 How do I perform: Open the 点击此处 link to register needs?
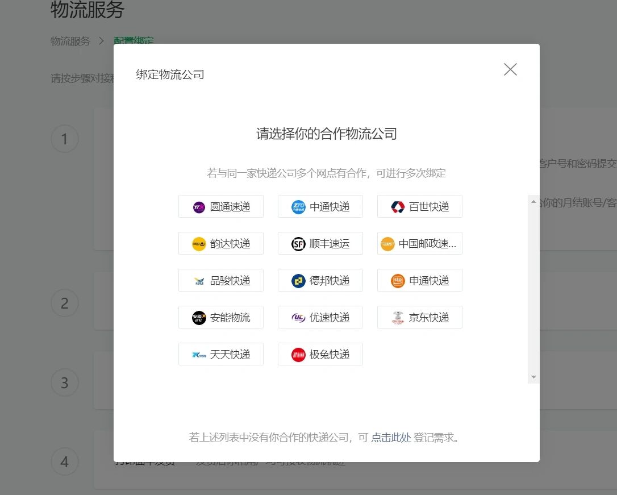click(391, 438)
